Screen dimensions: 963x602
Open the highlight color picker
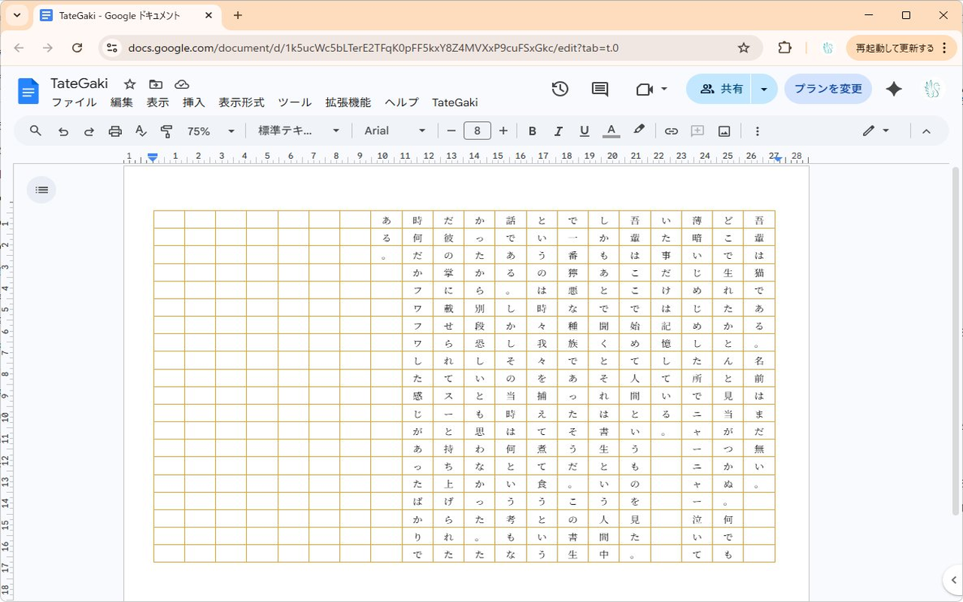click(639, 131)
